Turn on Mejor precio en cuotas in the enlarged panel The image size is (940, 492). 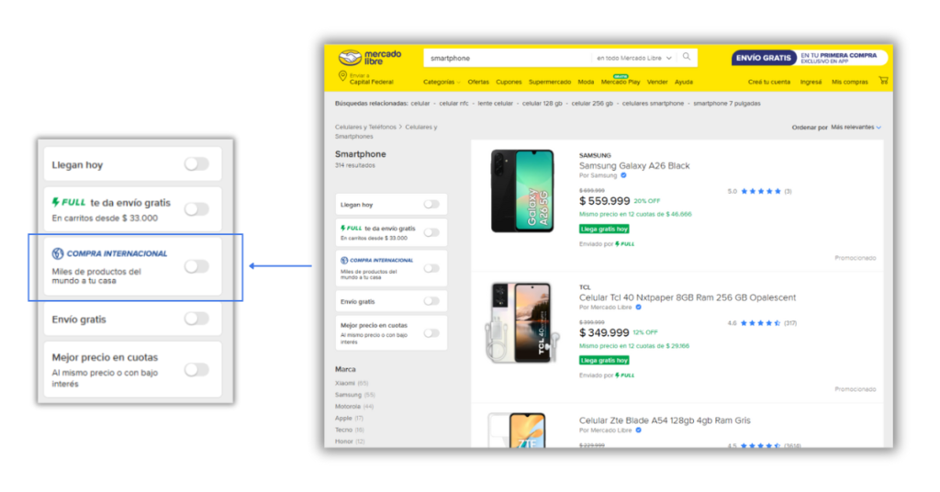(x=196, y=369)
